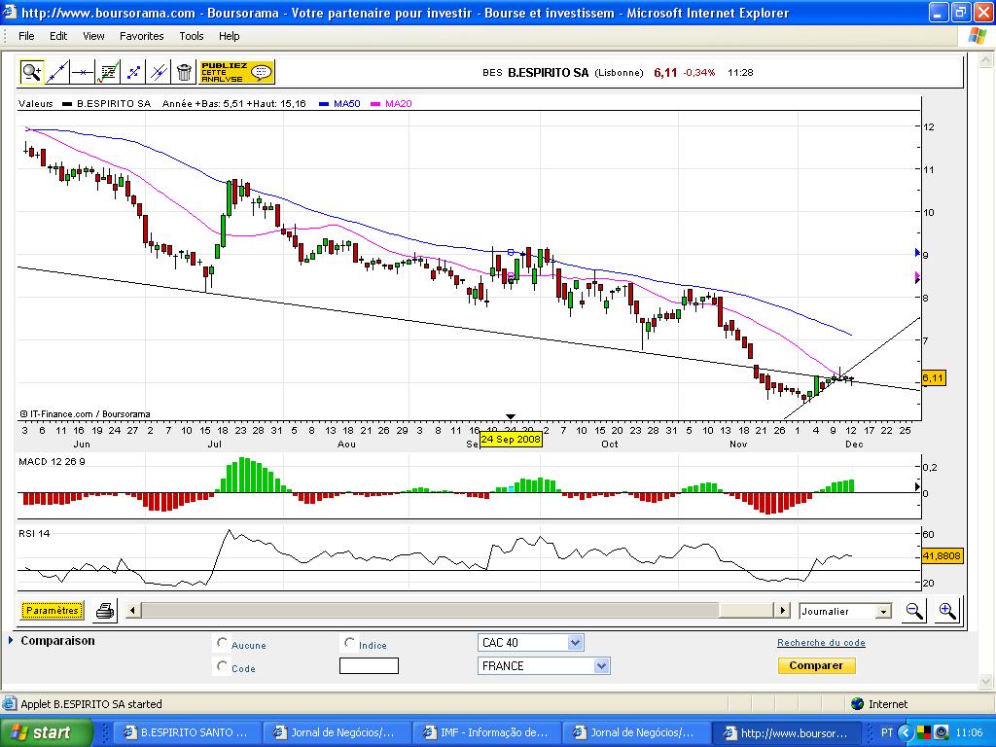
Task: Select the parallel lines channel tool
Action: click(159, 72)
